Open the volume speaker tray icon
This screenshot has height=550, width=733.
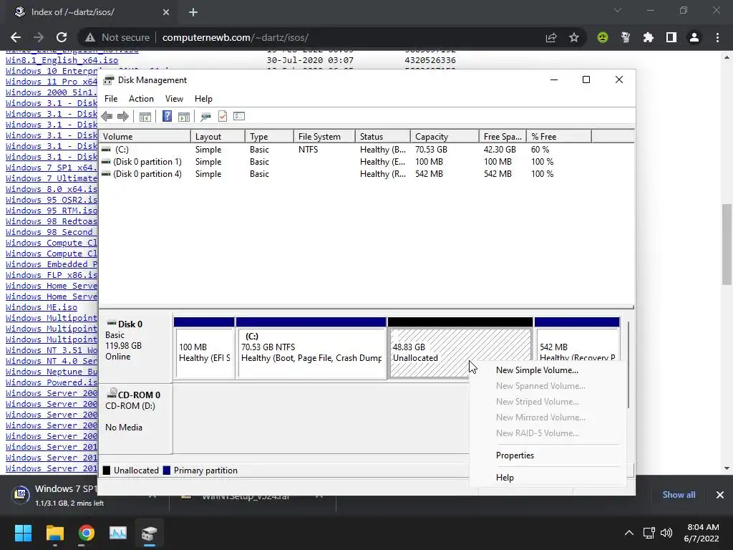(x=666, y=533)
